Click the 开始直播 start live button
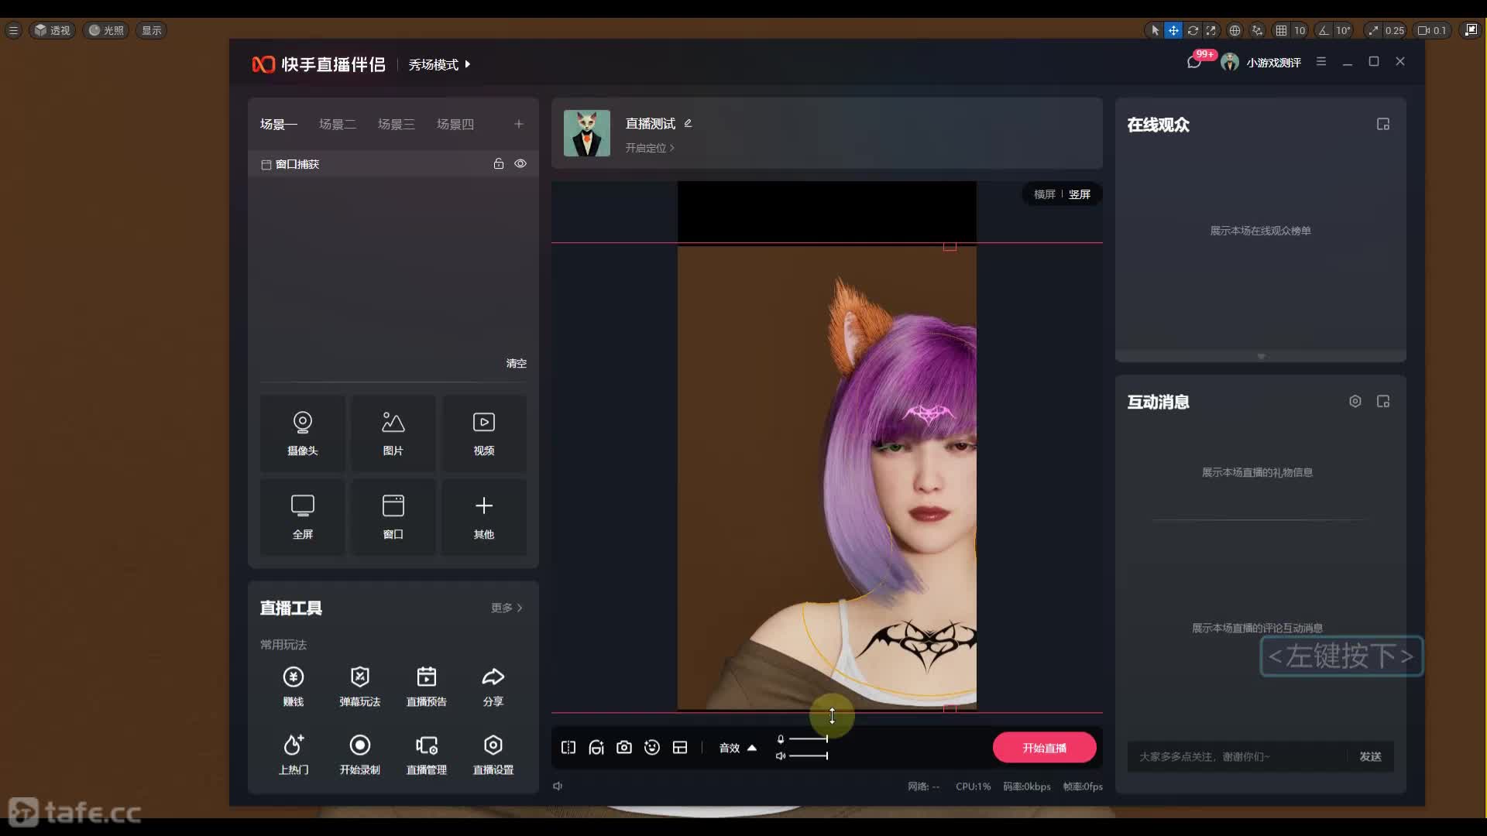This screenshot has height=836, width=1487. pos(1044,748)
